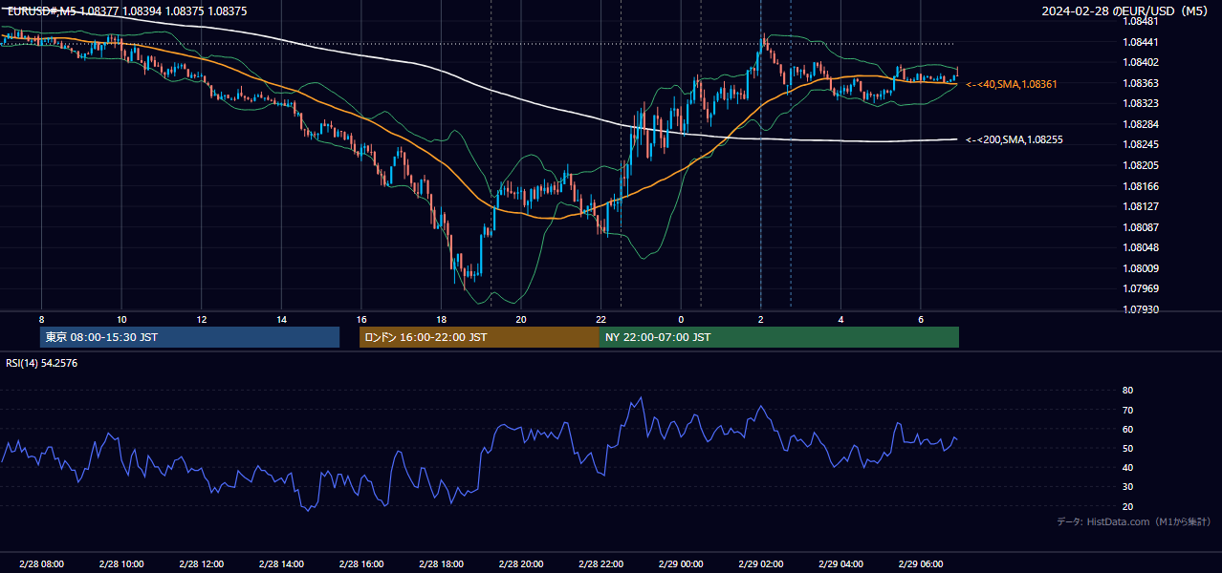The height and width of the screenshot is (573, 1222).
Task: Click RSI scale value 50
Action: (x=1127, y=448)
